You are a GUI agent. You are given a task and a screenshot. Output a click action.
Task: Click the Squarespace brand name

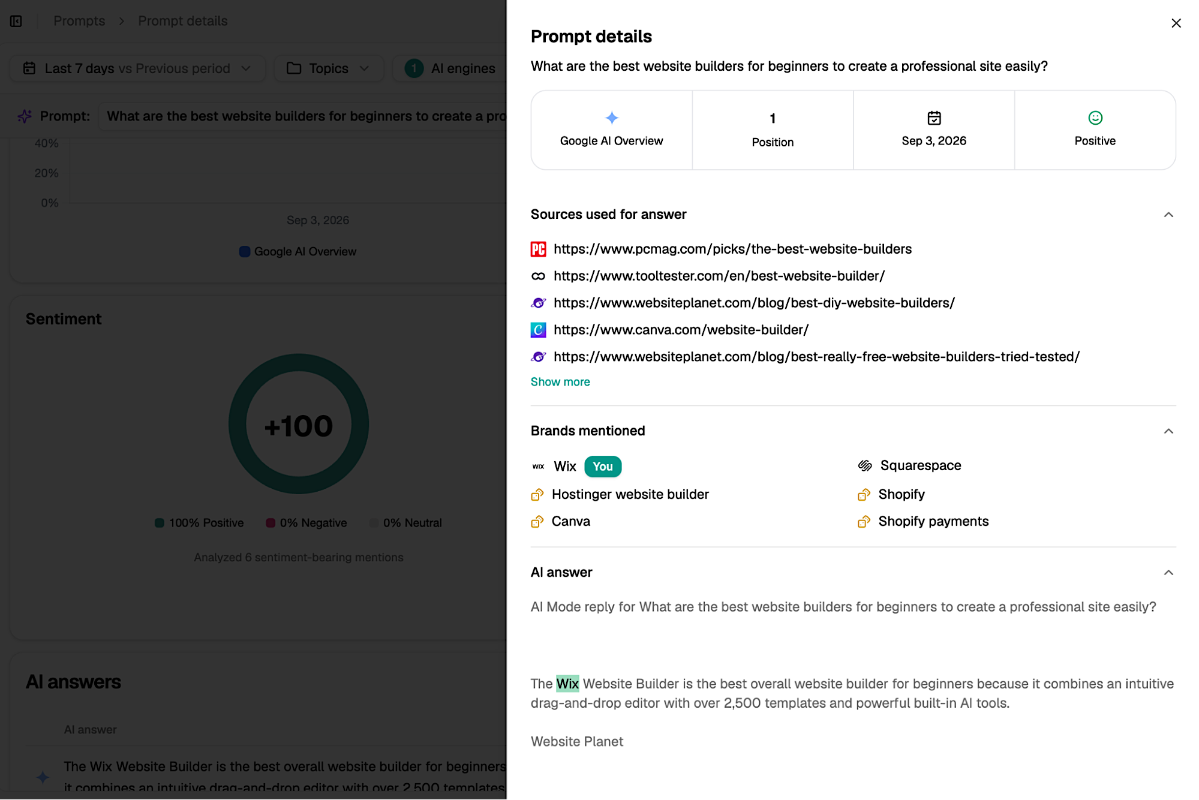click(920, 465)
